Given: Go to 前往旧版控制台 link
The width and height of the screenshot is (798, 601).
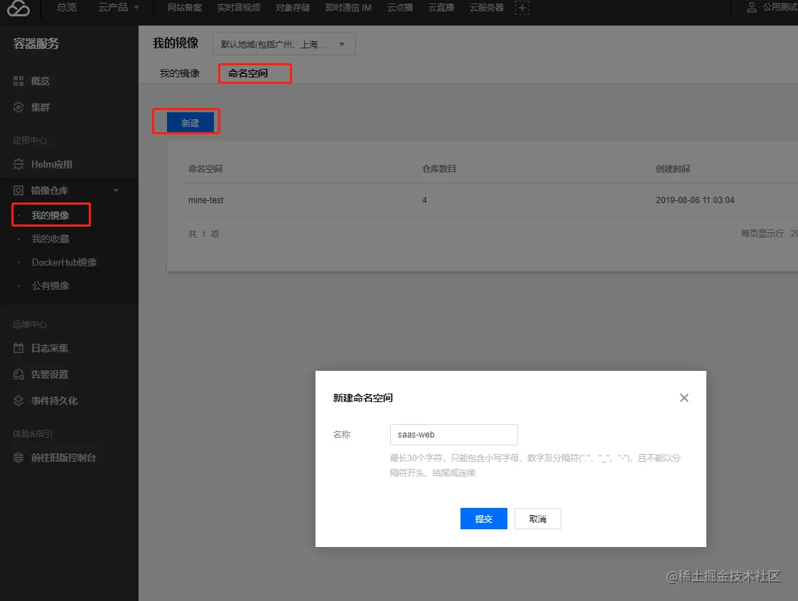Looking at the screenshot, I should tap(63, 457).
